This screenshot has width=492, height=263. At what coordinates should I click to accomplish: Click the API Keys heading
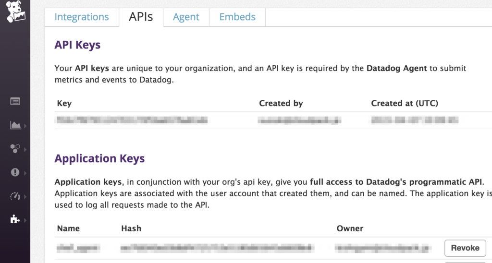pyautogui.click(x=77, y=45)
